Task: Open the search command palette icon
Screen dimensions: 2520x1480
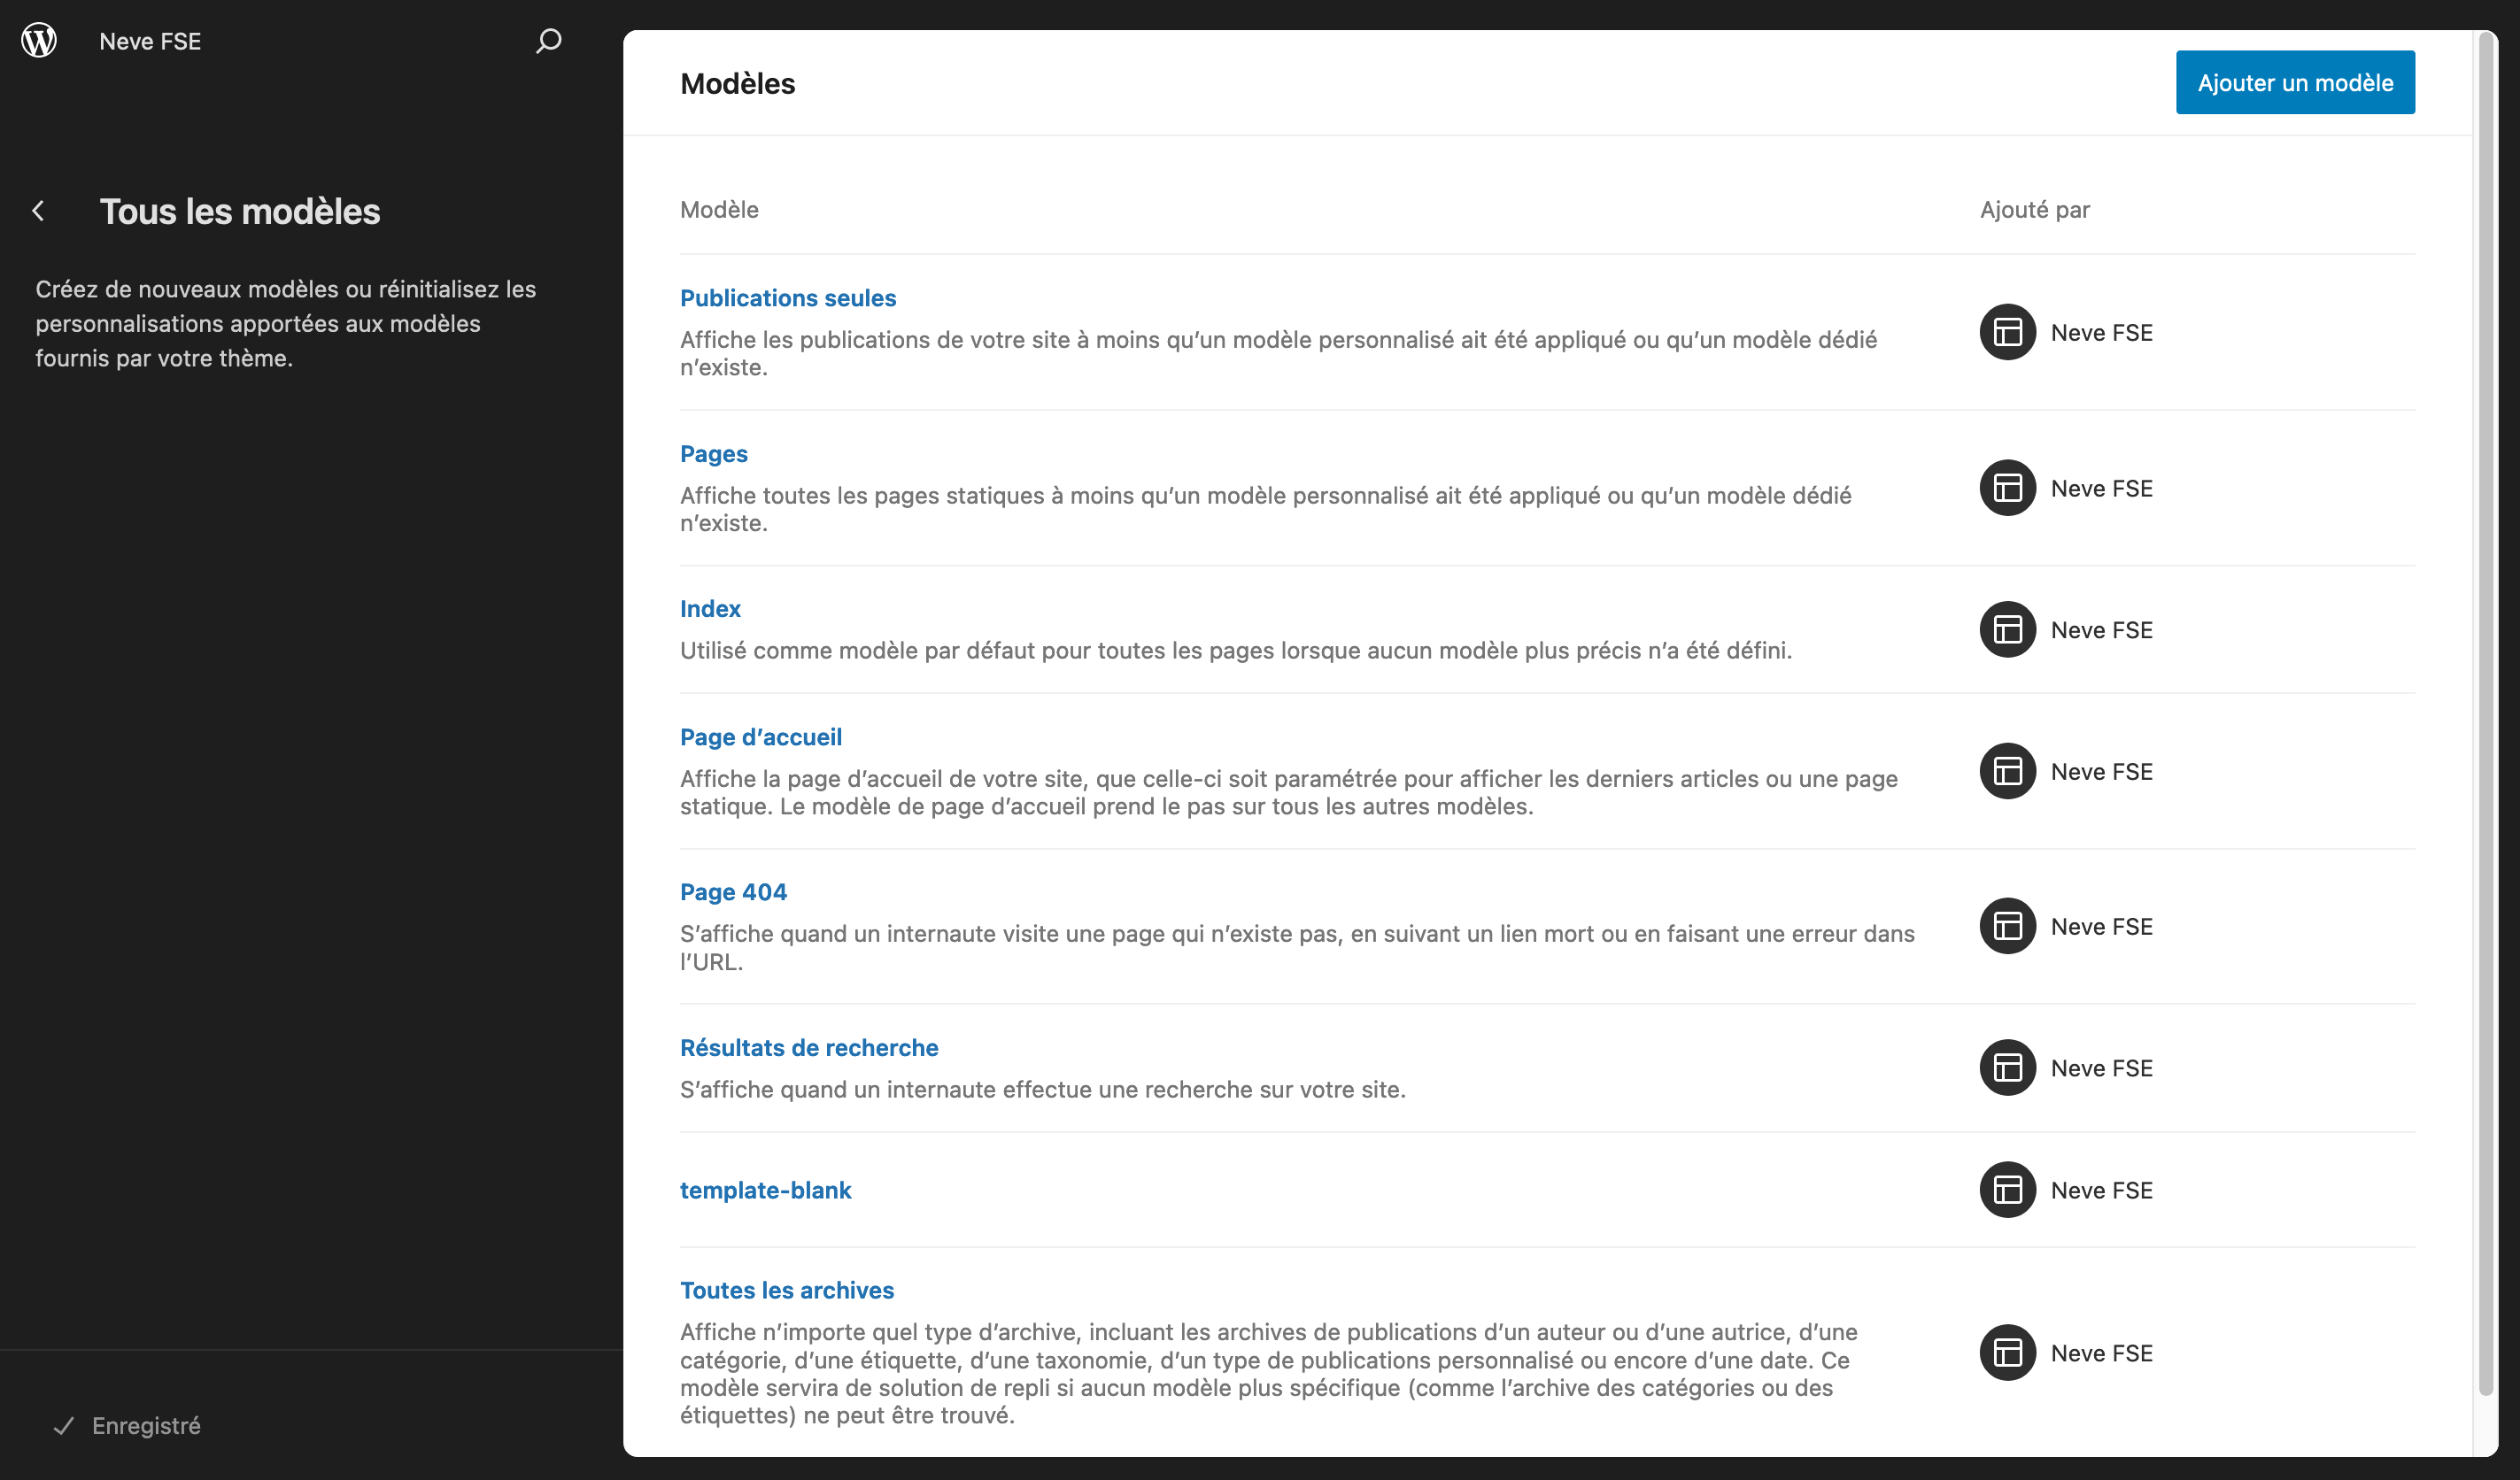Action: click(x=548, y=41)
